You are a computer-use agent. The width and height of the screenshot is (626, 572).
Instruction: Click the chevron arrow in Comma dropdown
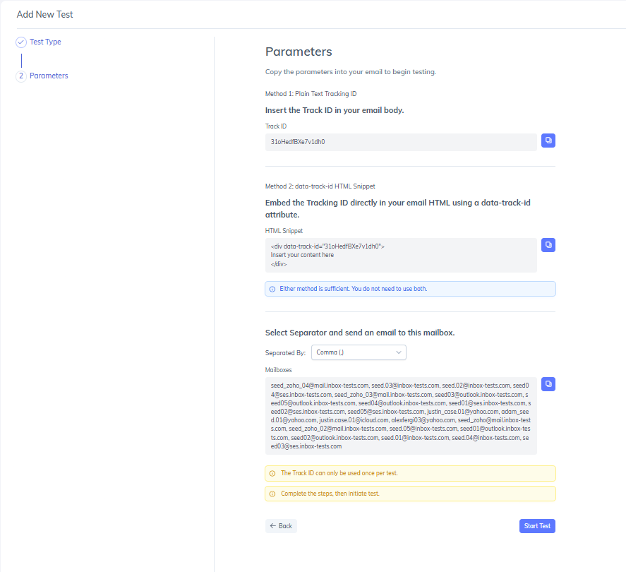[399, 352]
